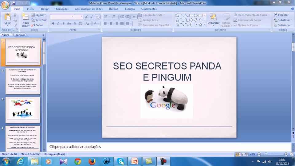Zoom in with the plus button
295x166 pixels.
coord(286,154)
